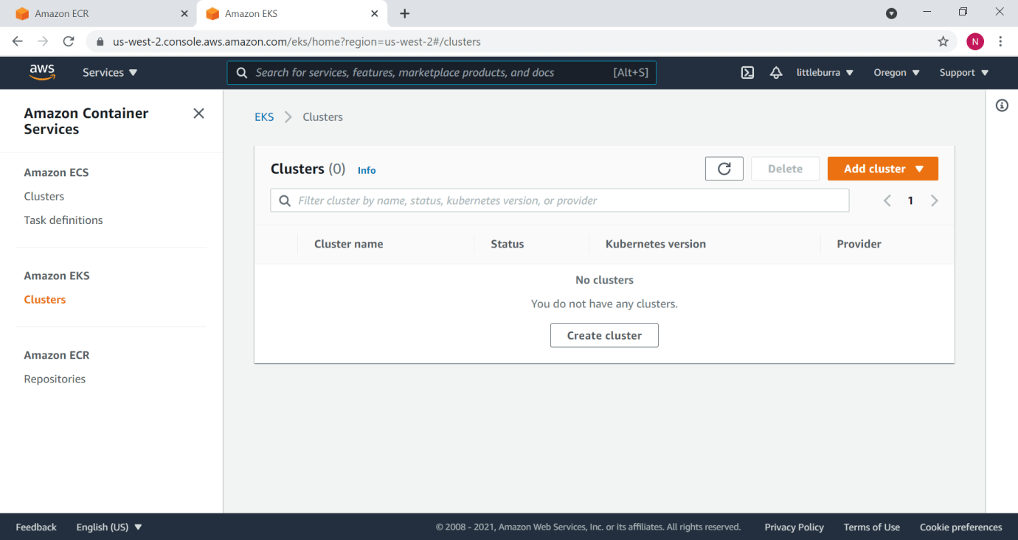Click the Clusters breadcrumb text
The height and width of the screenshot is (540, 1018).
322,116
